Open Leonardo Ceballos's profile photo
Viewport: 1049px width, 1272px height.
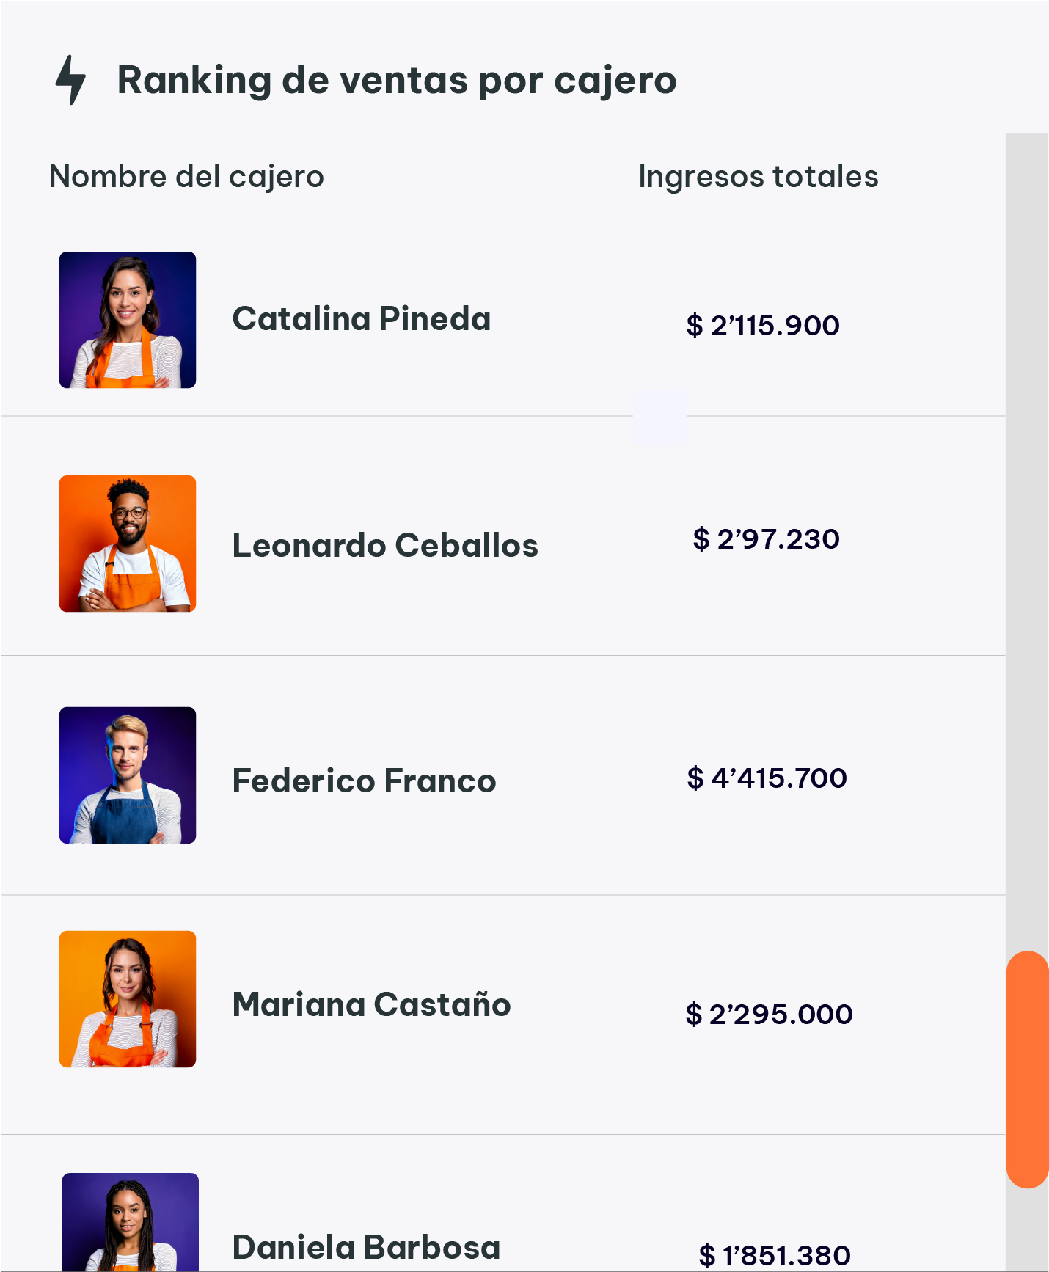coord(128,544)
